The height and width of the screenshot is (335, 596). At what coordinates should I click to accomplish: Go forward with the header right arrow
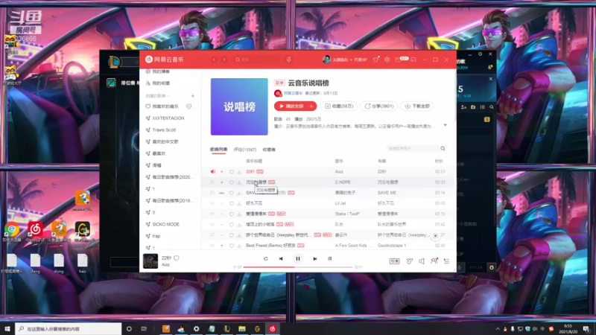pos(224,60)
